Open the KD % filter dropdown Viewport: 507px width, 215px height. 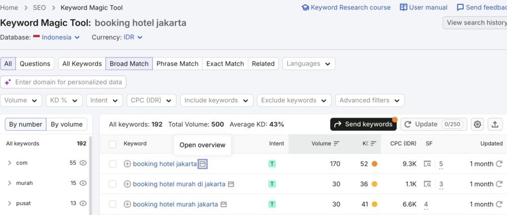64,101
